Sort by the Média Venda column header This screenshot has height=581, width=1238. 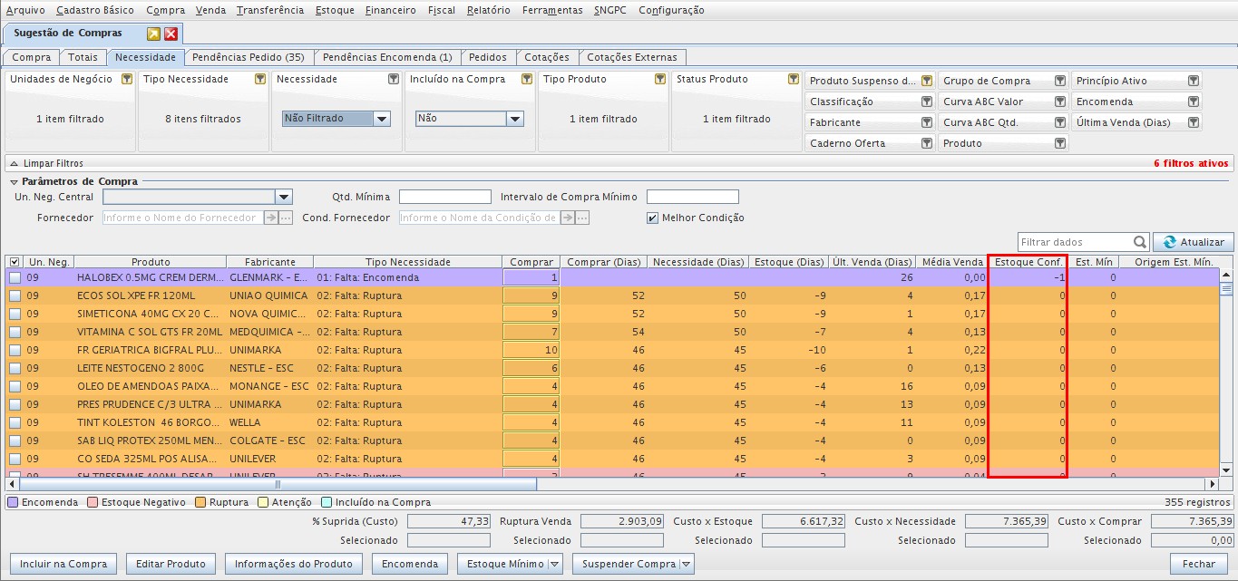tap(951, 262)
